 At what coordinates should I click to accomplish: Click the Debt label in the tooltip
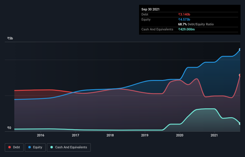(x=145, y=14)
